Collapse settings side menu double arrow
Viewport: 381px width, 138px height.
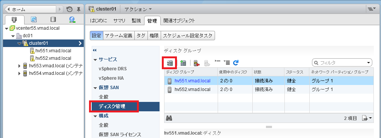click(x=95, y=50)
